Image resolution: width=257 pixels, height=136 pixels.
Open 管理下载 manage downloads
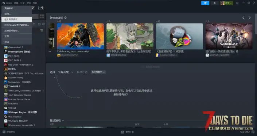(x=128, y=132)
